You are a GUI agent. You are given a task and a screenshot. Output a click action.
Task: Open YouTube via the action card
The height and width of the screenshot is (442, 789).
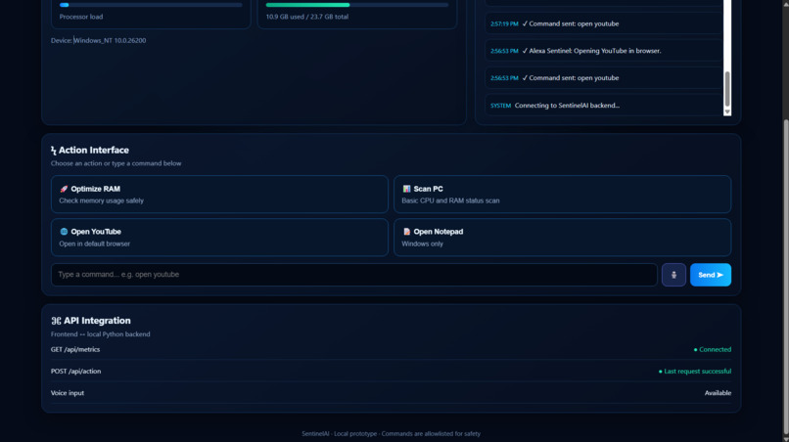tap(219, 238)
